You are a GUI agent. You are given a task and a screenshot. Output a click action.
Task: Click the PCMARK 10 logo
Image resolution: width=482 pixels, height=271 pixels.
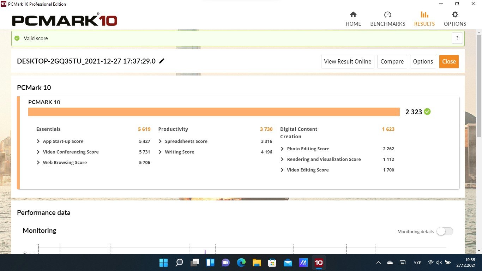[x=65, y=19]
